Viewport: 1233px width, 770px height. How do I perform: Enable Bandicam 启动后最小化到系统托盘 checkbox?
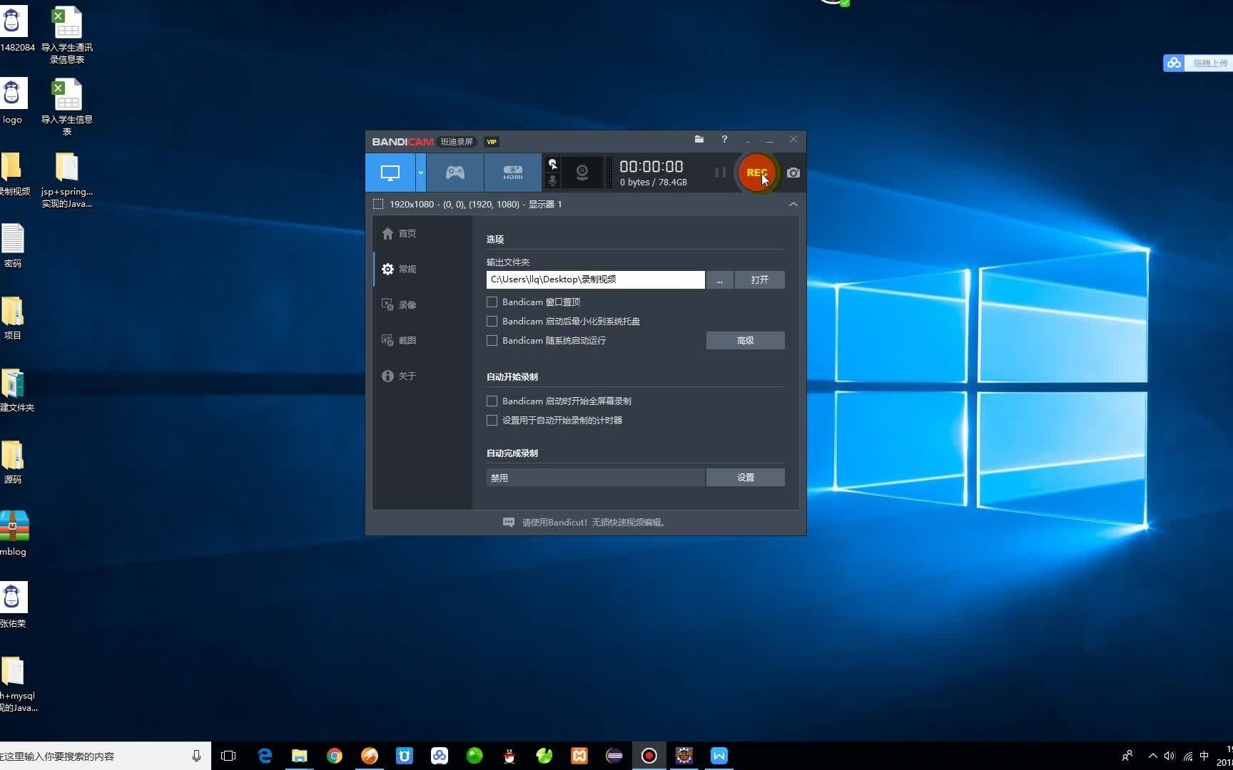click(x=492, y=322)
